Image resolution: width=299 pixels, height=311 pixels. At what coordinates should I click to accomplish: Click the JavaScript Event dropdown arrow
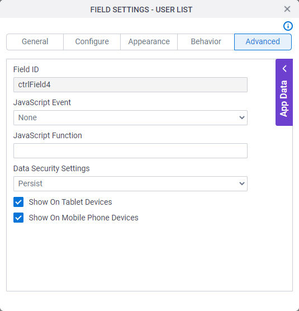coord(242,117)
